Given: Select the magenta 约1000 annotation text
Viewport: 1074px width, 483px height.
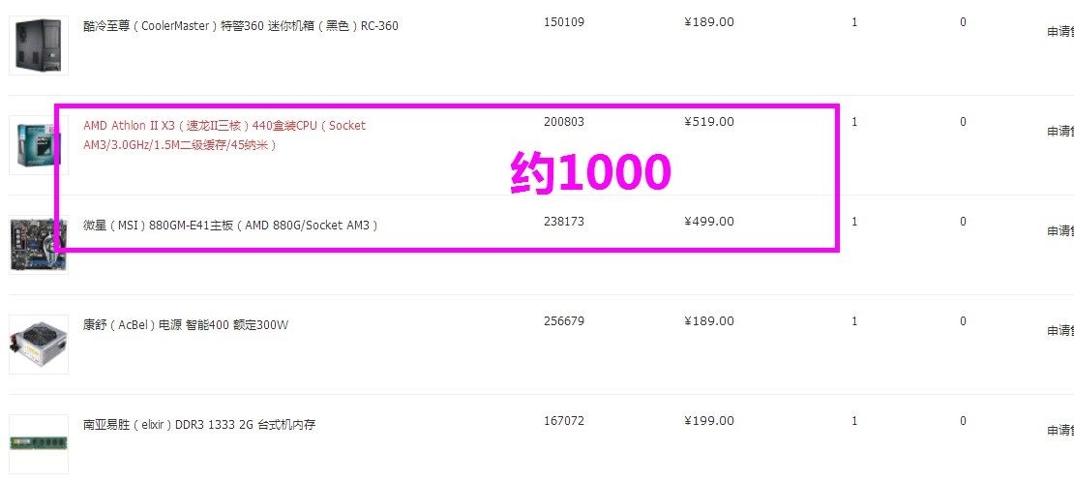Looking at the screenshot, I should [591, 172].
